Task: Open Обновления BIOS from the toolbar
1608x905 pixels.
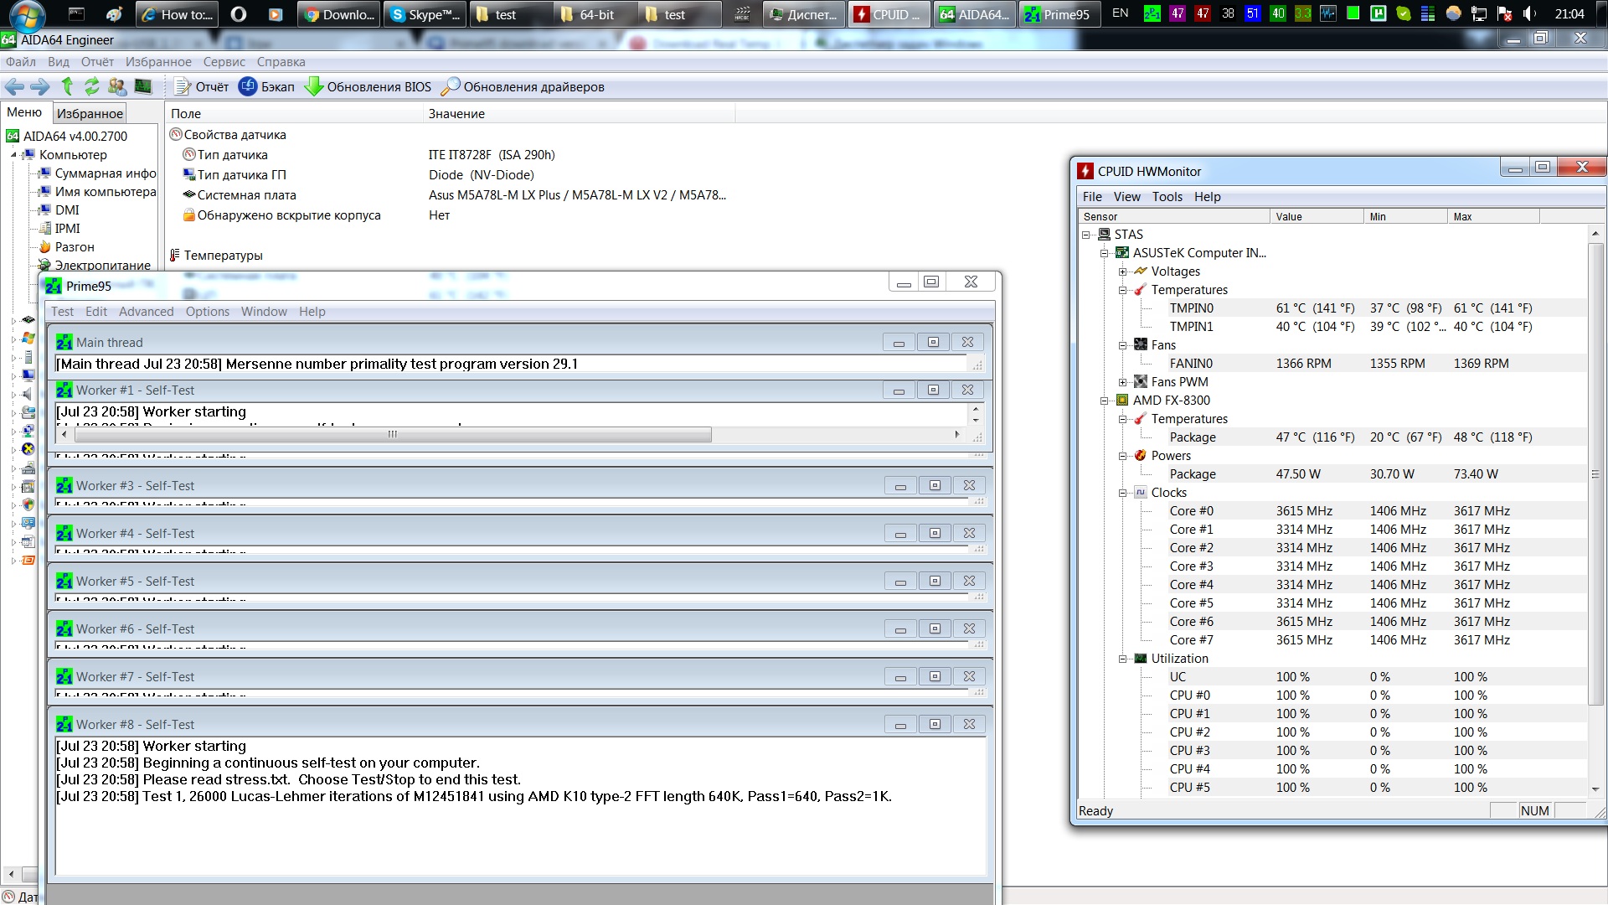Action: pos(368,87)
